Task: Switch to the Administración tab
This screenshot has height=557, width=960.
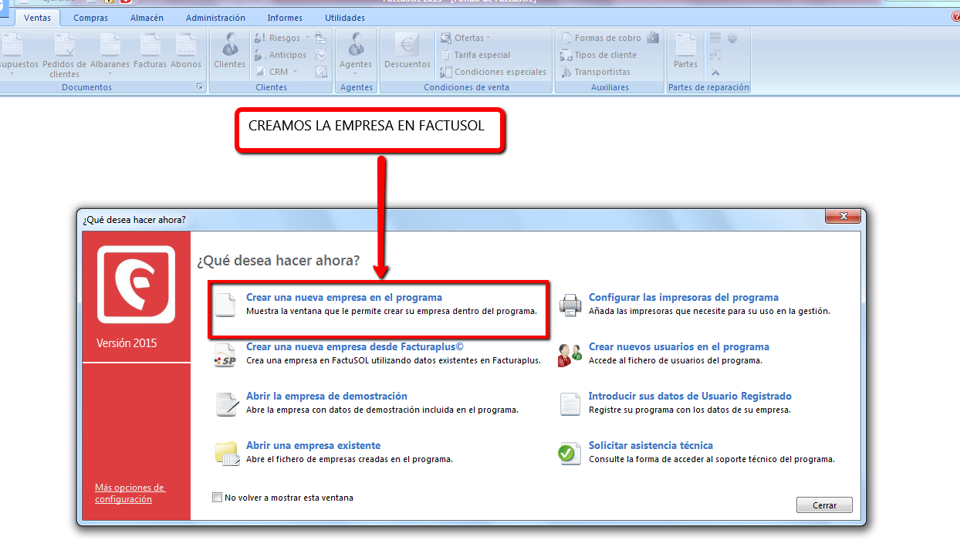Action: point(216,18)
